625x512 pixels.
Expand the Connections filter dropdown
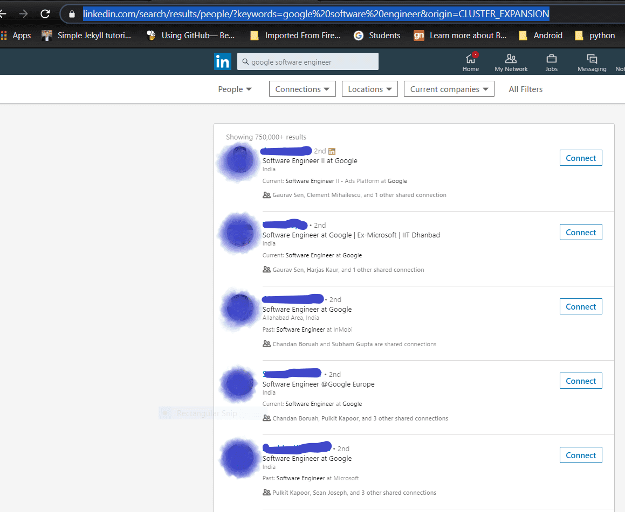[x=302, y=89]
